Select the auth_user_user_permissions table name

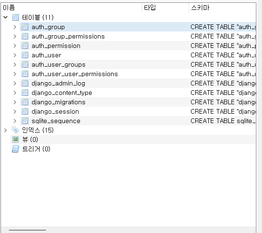pos(75,74)
